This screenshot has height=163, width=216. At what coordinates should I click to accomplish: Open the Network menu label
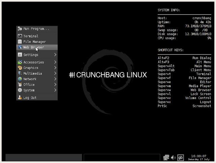[x=30, y=79]
